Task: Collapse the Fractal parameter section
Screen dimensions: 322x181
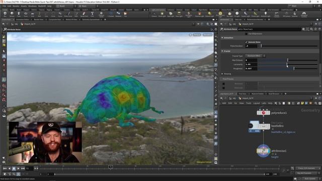Action: (x=222, y=51)
